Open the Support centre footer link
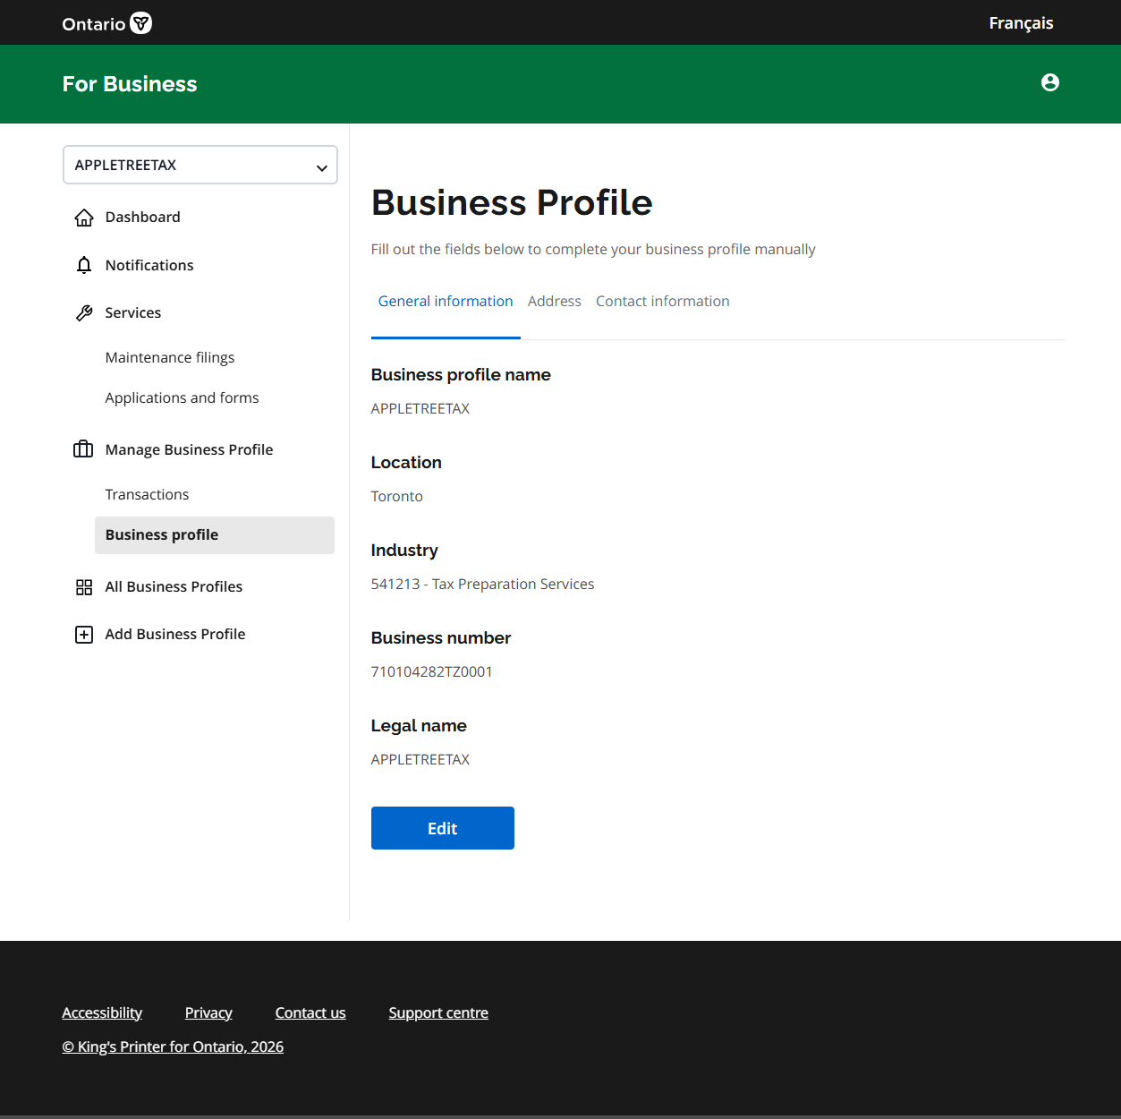 (x=438, y=1013)
